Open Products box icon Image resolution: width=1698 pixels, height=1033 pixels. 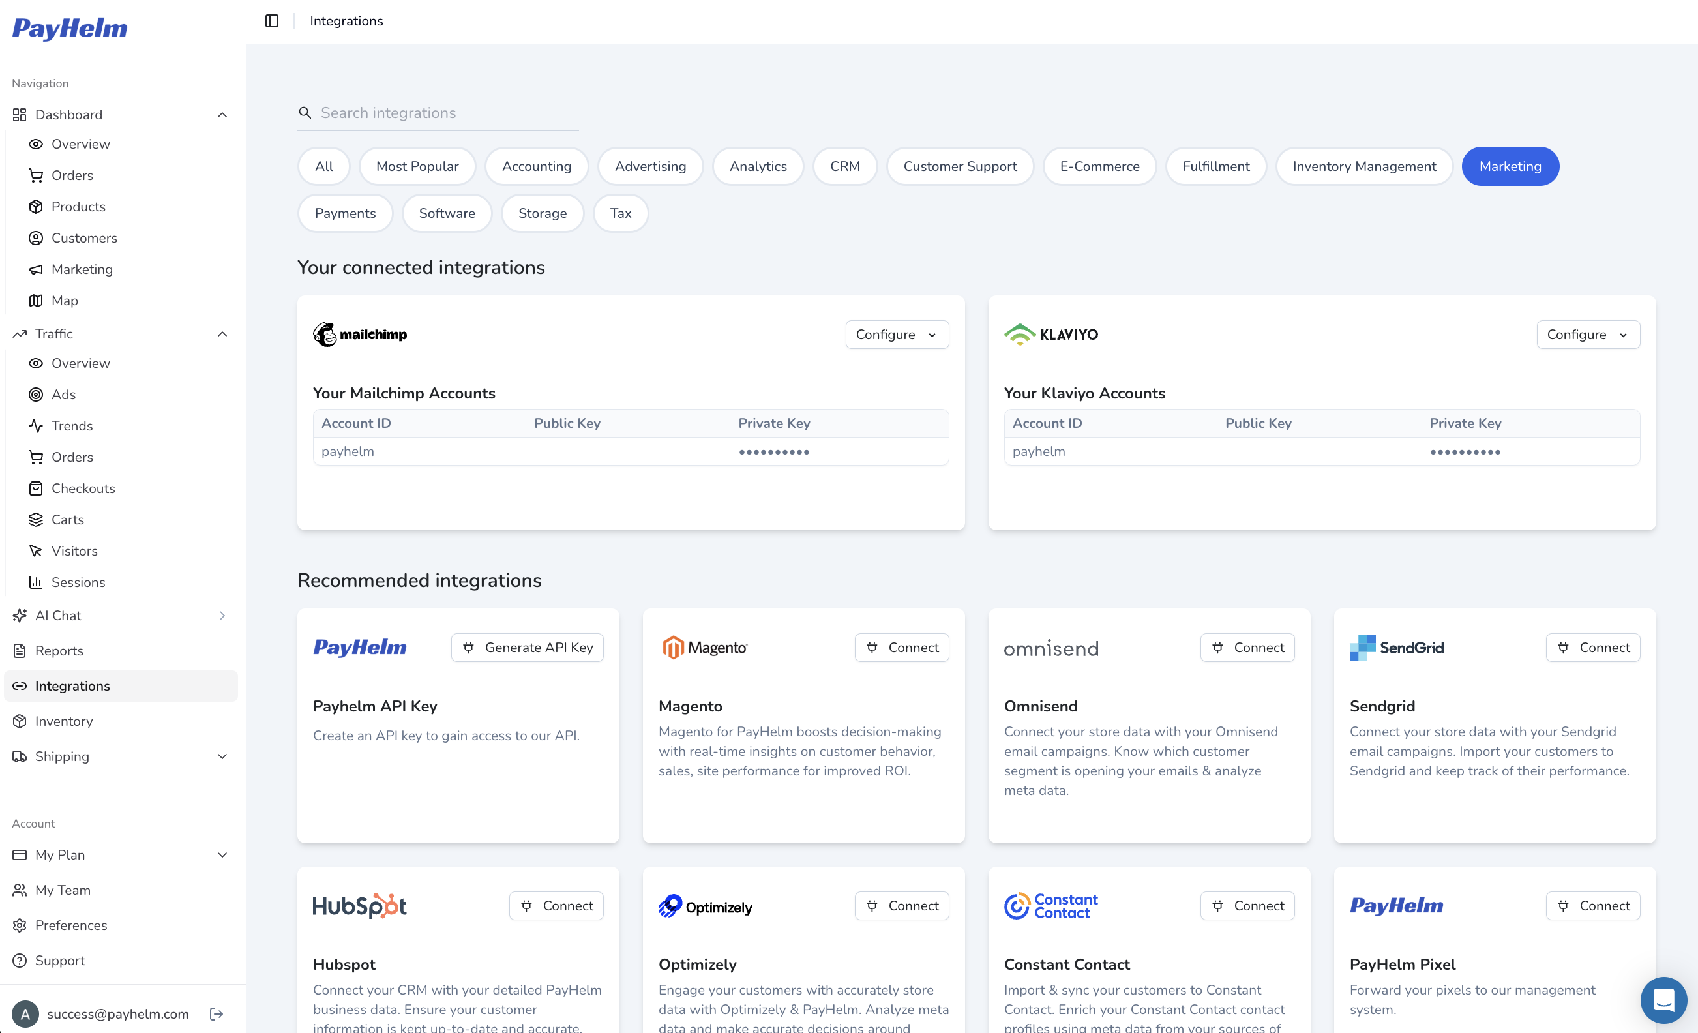[x=36, y=207]
